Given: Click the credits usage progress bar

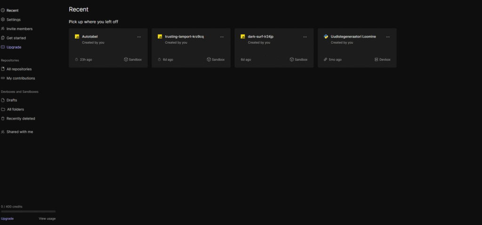Looking at the screenshot, I should [28, 212].
